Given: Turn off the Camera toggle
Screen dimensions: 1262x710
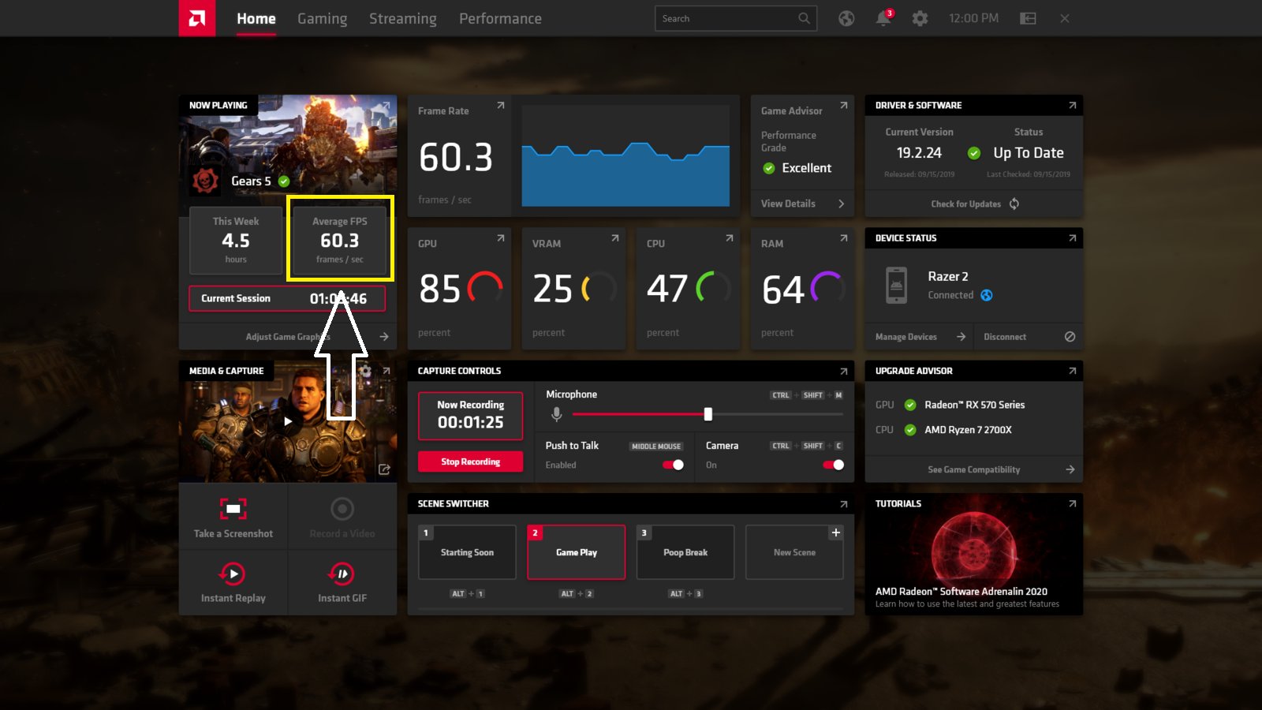Looking at the screenshot, I should [834, 465].
